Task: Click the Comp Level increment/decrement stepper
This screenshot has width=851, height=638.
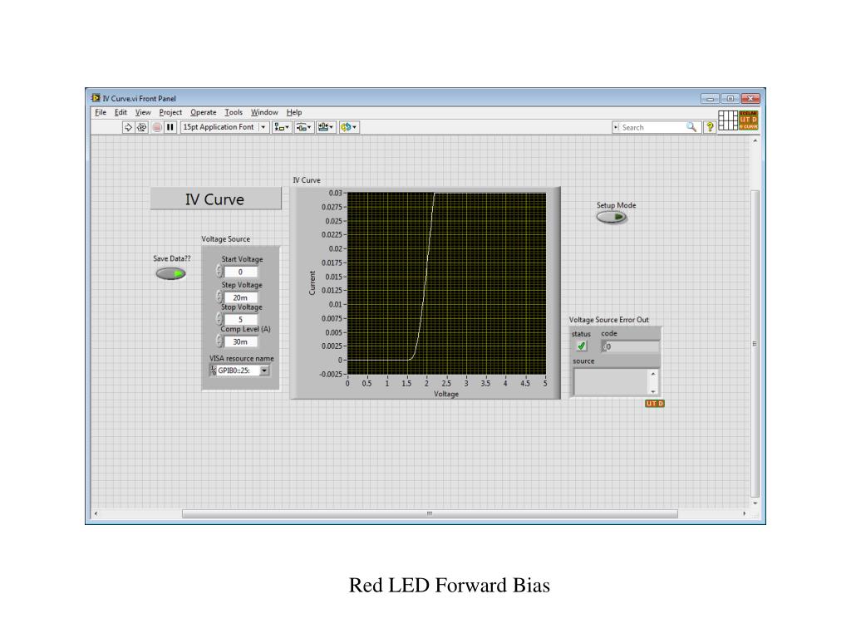Action: [219, 341]
